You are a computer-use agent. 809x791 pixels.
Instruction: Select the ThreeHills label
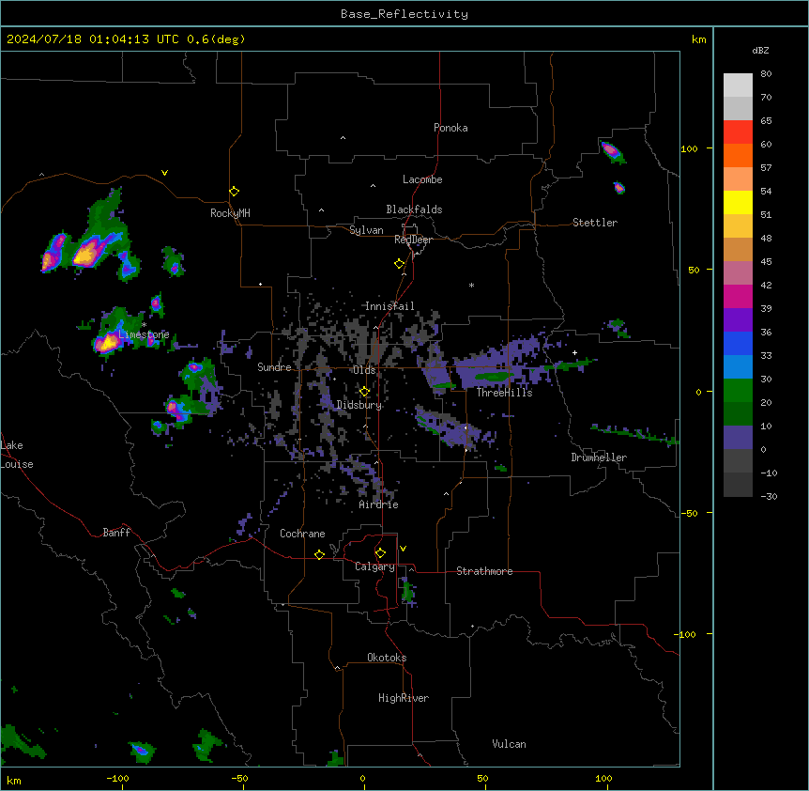click(x=504, y=393)
